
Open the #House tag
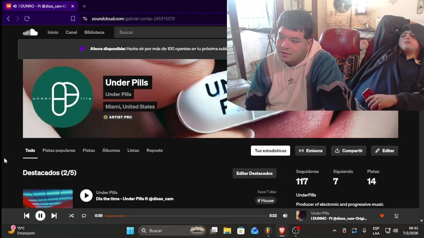266,201
